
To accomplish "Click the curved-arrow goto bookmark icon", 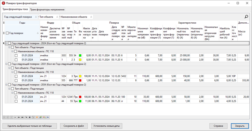I will coord(26,117).
